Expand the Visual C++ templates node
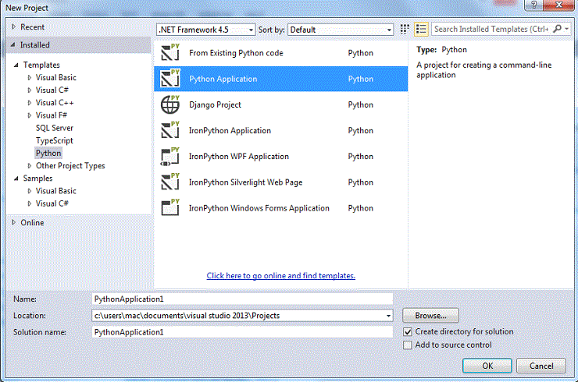The height and width of the screenshot is (382, 578). point(30,103)
